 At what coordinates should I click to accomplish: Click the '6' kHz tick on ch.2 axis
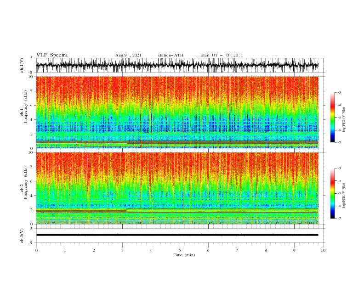pyautogui.click(x=32, y=181)
